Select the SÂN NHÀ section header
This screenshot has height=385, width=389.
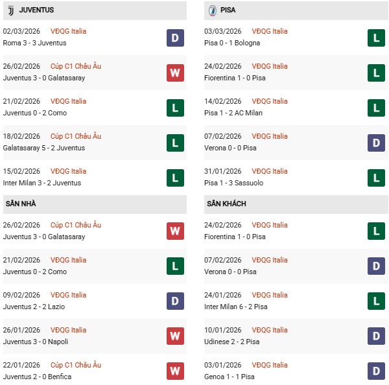[20, 204]
